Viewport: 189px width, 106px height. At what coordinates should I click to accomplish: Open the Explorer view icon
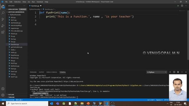(x=3, y=6)
